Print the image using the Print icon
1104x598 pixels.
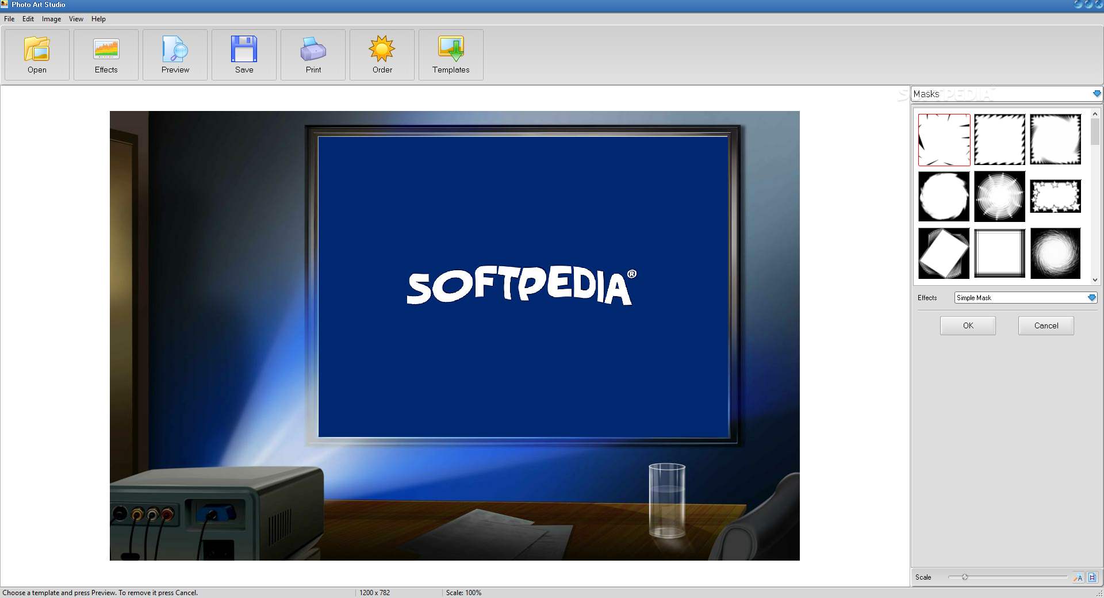(x=313, y=55)
